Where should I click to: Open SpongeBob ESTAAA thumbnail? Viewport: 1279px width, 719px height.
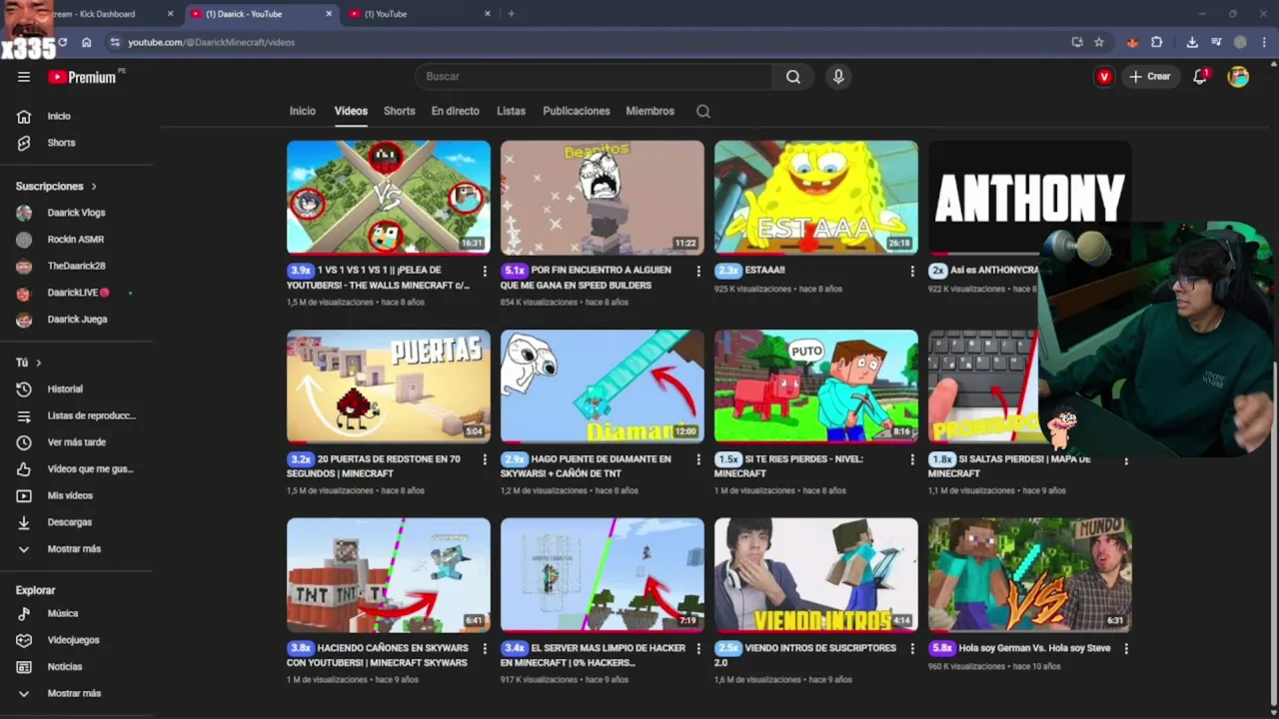815,198
